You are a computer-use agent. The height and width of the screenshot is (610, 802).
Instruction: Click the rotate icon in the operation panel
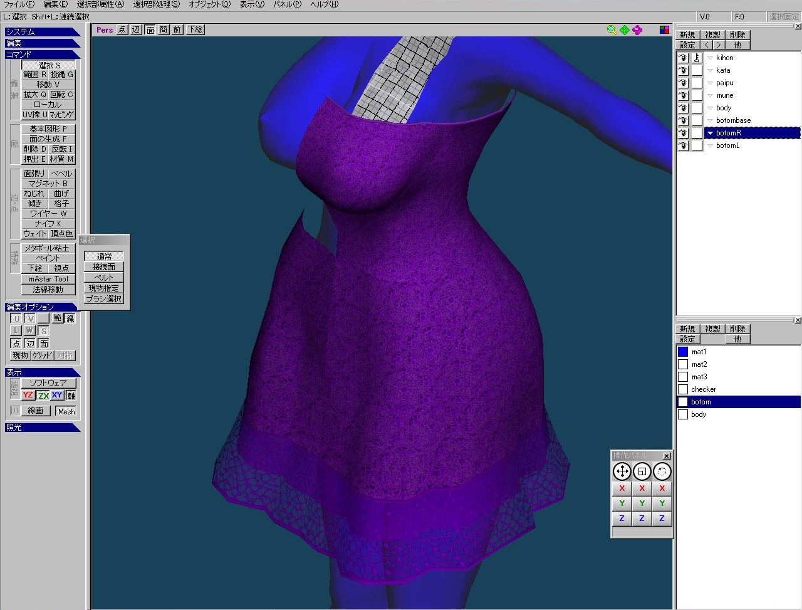(x=662, y=471)
